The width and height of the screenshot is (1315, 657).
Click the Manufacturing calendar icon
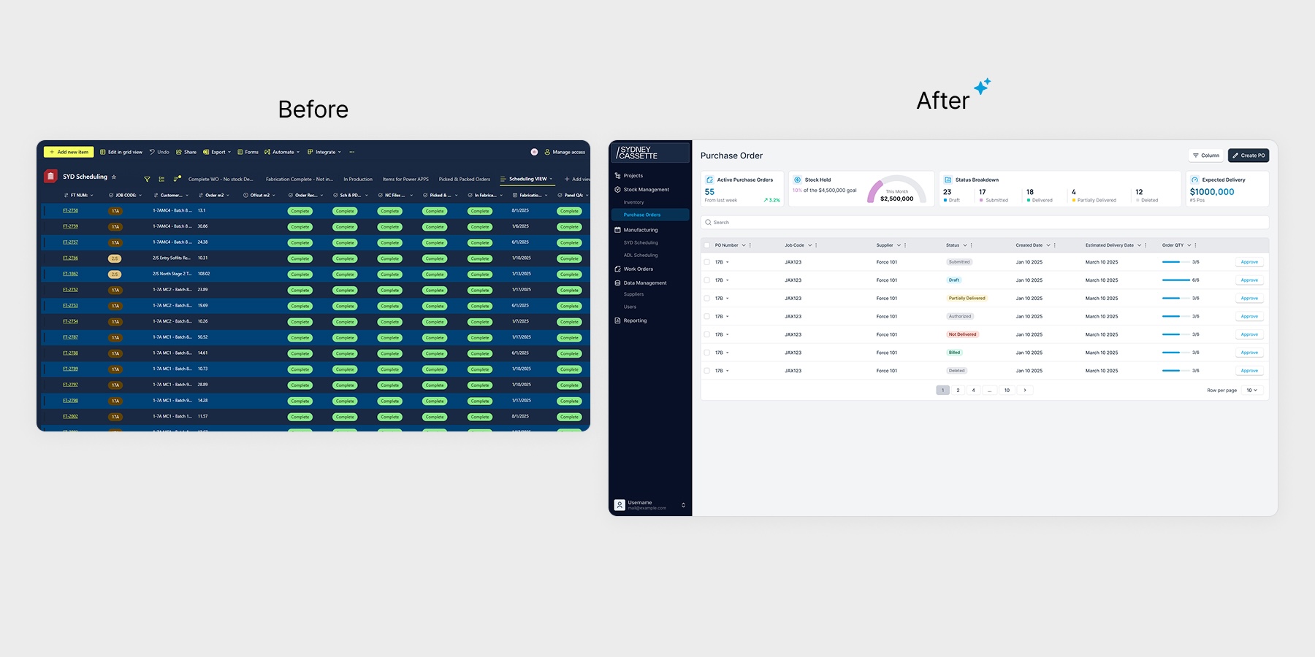click(x=618, y=230)
